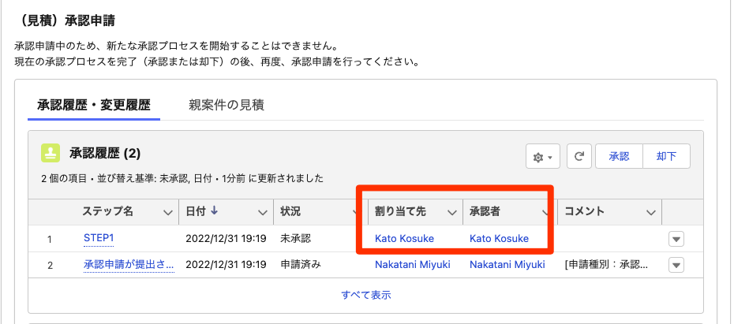This screenshot has height=324, width=734.
Task: Click the すべて表示 link
Action: pos(366,295)
